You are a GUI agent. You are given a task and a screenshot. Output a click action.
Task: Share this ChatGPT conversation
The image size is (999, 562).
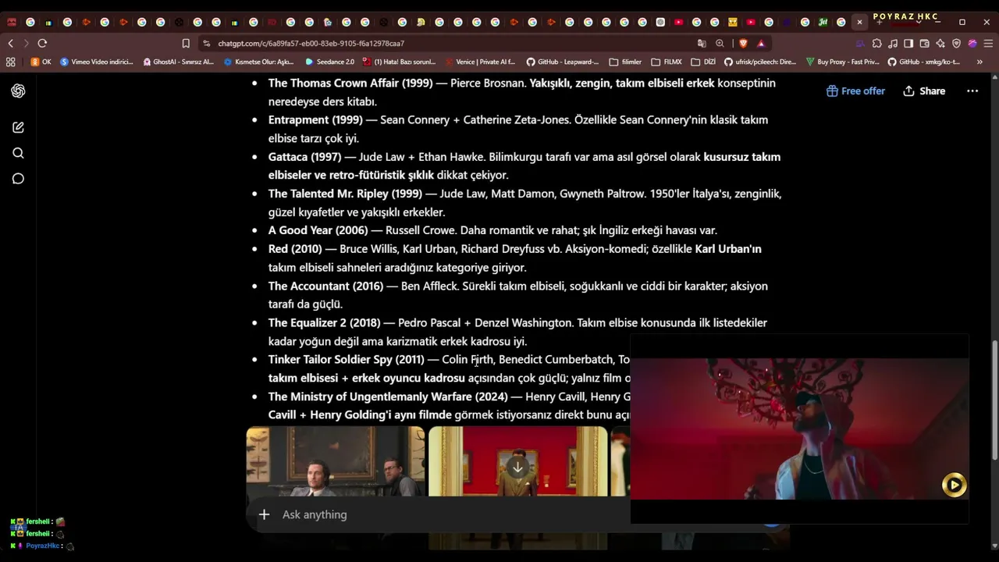tap(924, 91)
